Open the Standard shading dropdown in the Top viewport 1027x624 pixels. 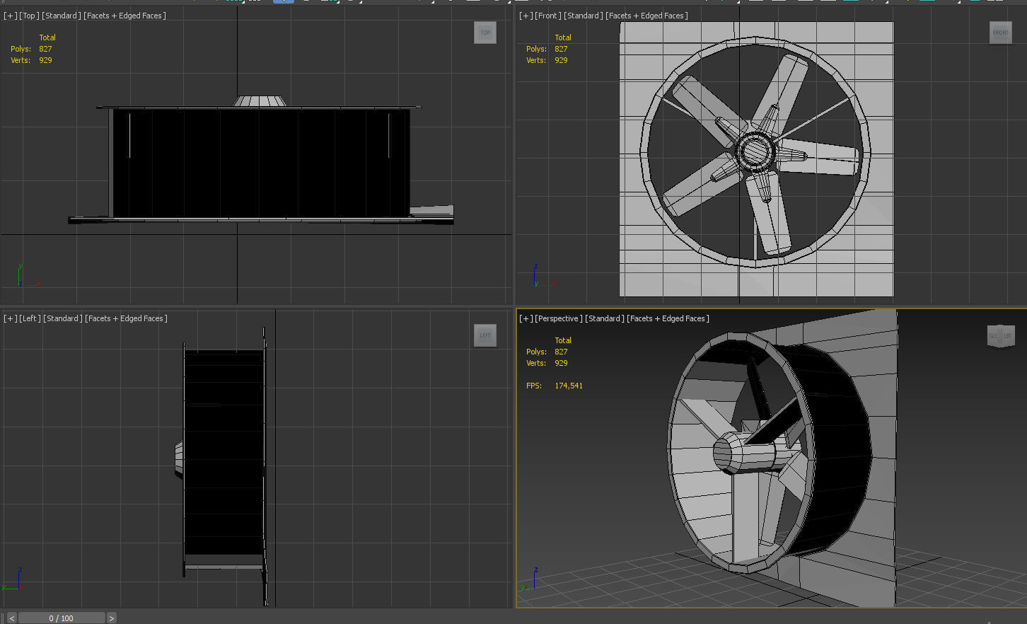[62, 15]
